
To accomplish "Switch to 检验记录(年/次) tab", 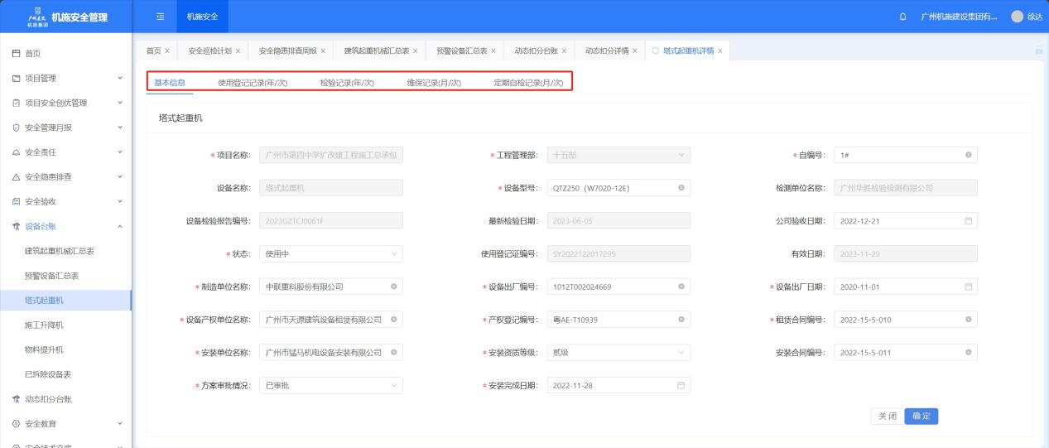I will coord(347,83).
